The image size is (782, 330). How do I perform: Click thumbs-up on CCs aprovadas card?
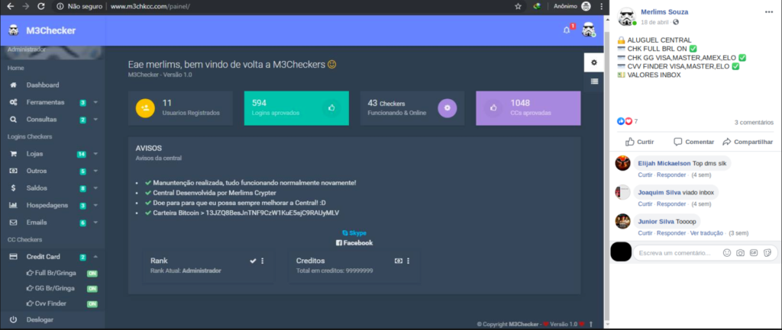click(493, 107)
